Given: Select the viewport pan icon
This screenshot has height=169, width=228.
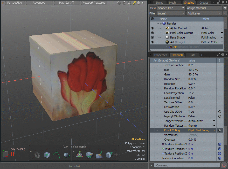Looking at the screenshot, I should click(x=119, y=3).
